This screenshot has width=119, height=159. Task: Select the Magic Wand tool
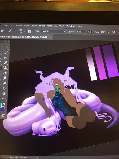[6, 53]
